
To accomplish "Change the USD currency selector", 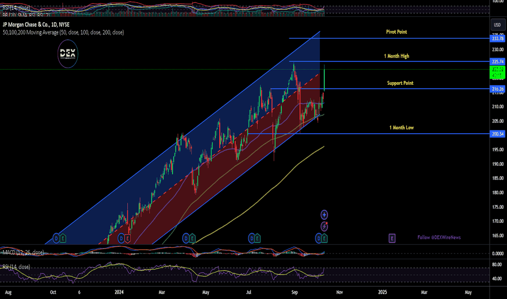I will [x=497, y=25].
